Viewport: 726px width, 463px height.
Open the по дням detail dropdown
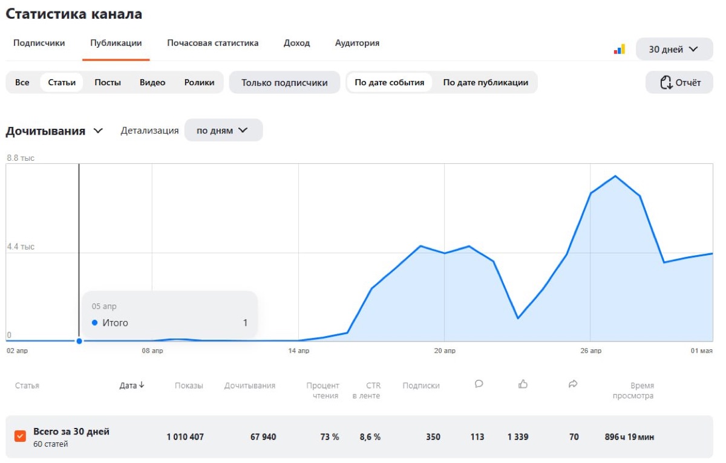(x=223, y=130)
